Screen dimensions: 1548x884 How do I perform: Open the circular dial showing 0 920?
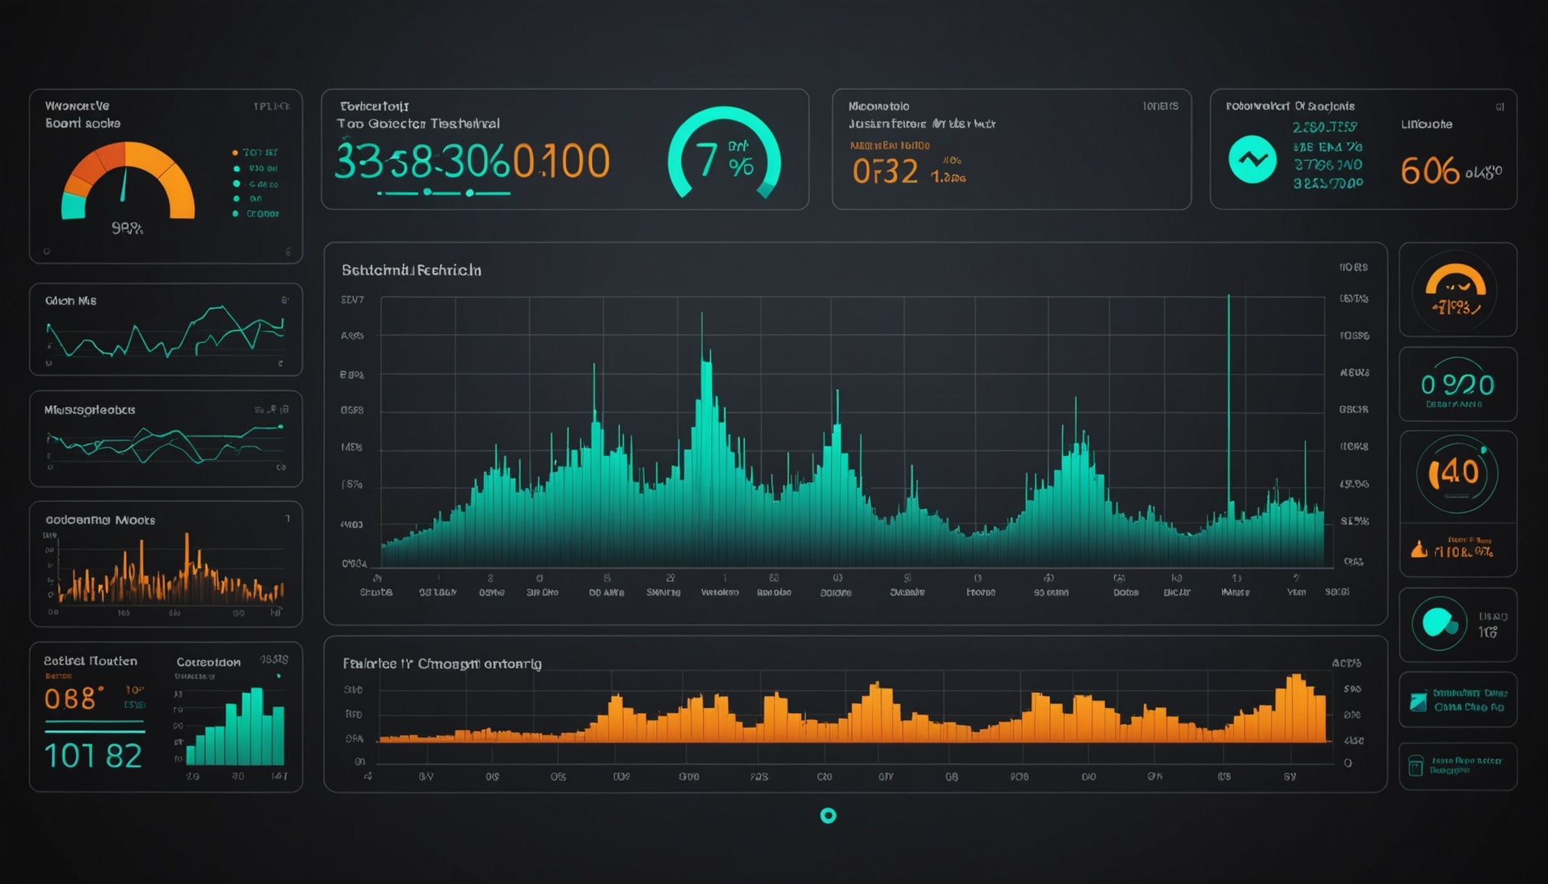(x=1457, y=384)
